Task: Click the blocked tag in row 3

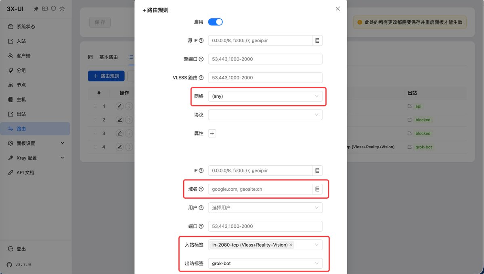Action: (x=423, y=133)
